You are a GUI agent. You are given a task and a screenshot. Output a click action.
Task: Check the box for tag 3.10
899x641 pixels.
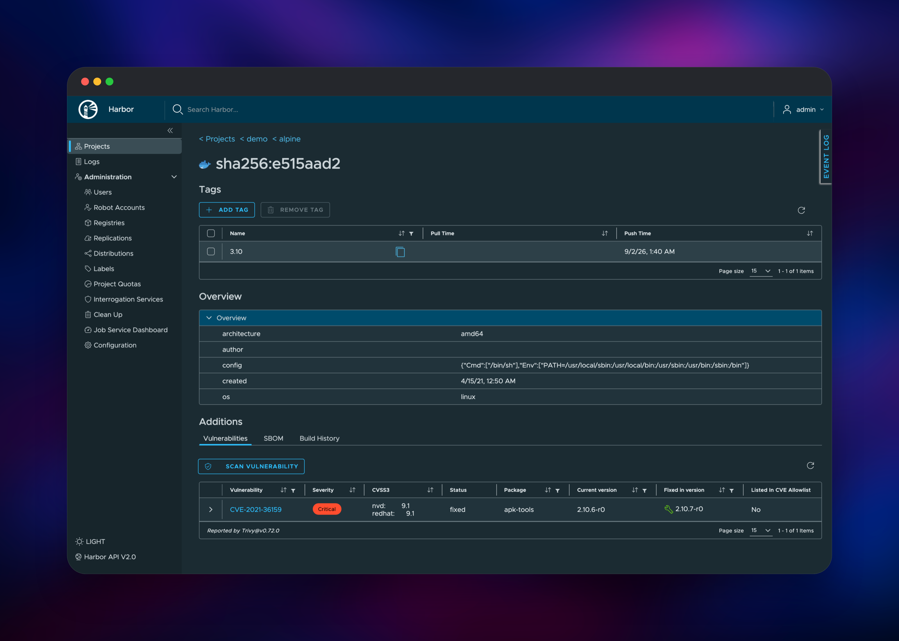[x=211, y=252]
